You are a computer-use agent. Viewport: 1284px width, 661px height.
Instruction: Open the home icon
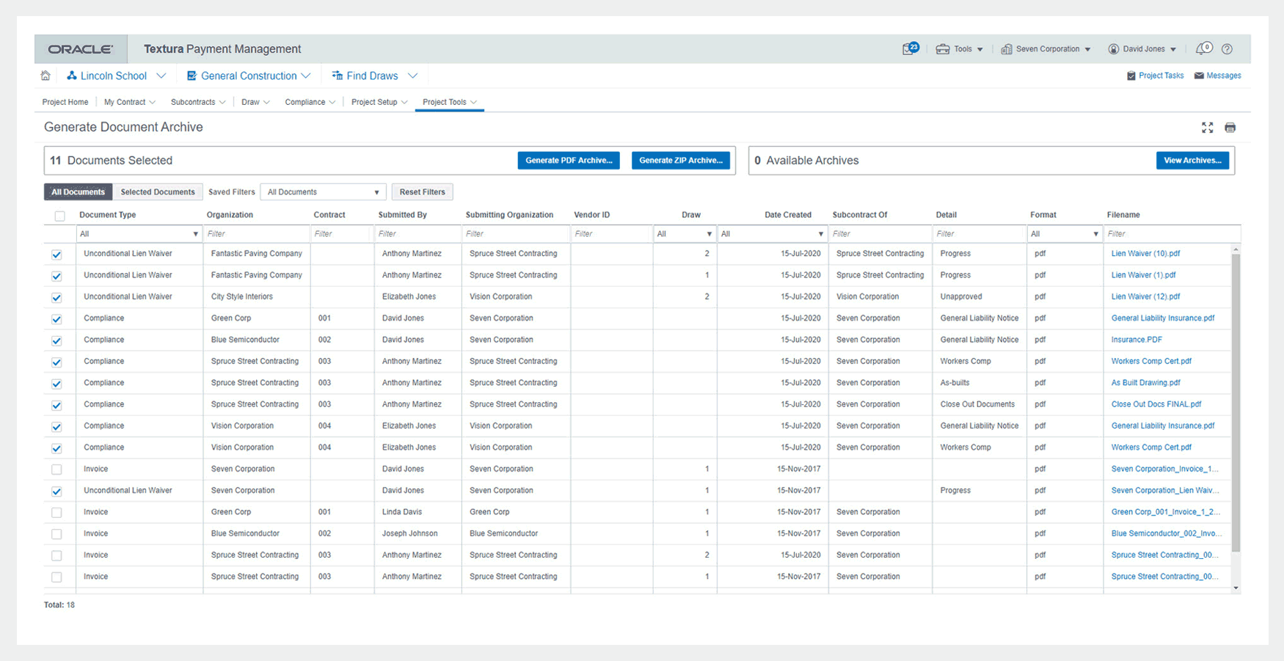[x=45, y=76]
